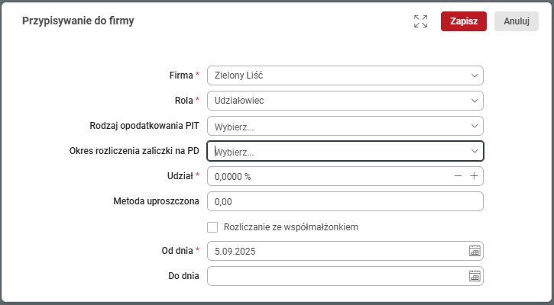
Task: Click the Anuluj button
Action: pos(517,21)
